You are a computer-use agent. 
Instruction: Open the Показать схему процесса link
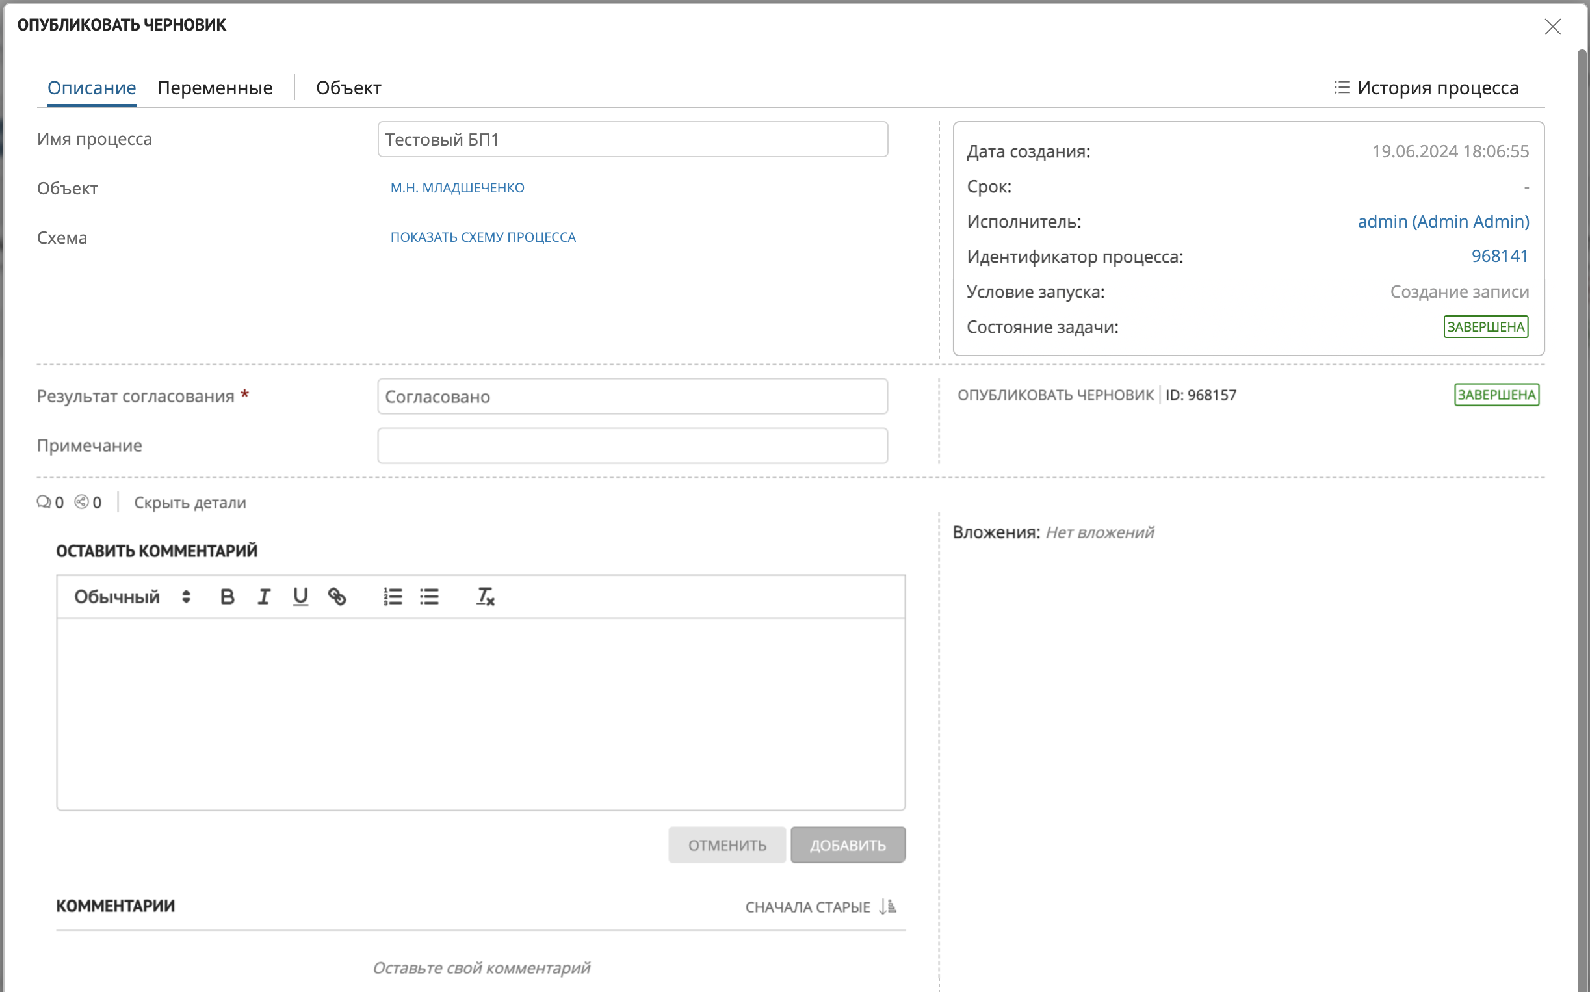tap(483, 237)
